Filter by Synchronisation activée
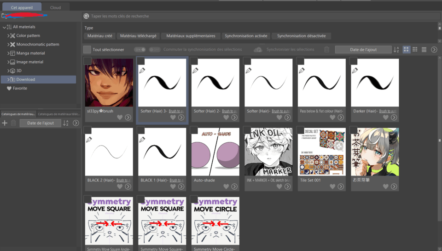The height and width of the screenshot is (251, 442). (246, 36)
